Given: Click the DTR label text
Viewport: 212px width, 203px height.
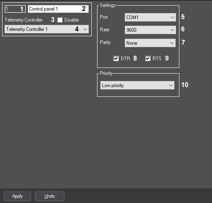Looking at the screenshot, I should (x=125, y=59).
